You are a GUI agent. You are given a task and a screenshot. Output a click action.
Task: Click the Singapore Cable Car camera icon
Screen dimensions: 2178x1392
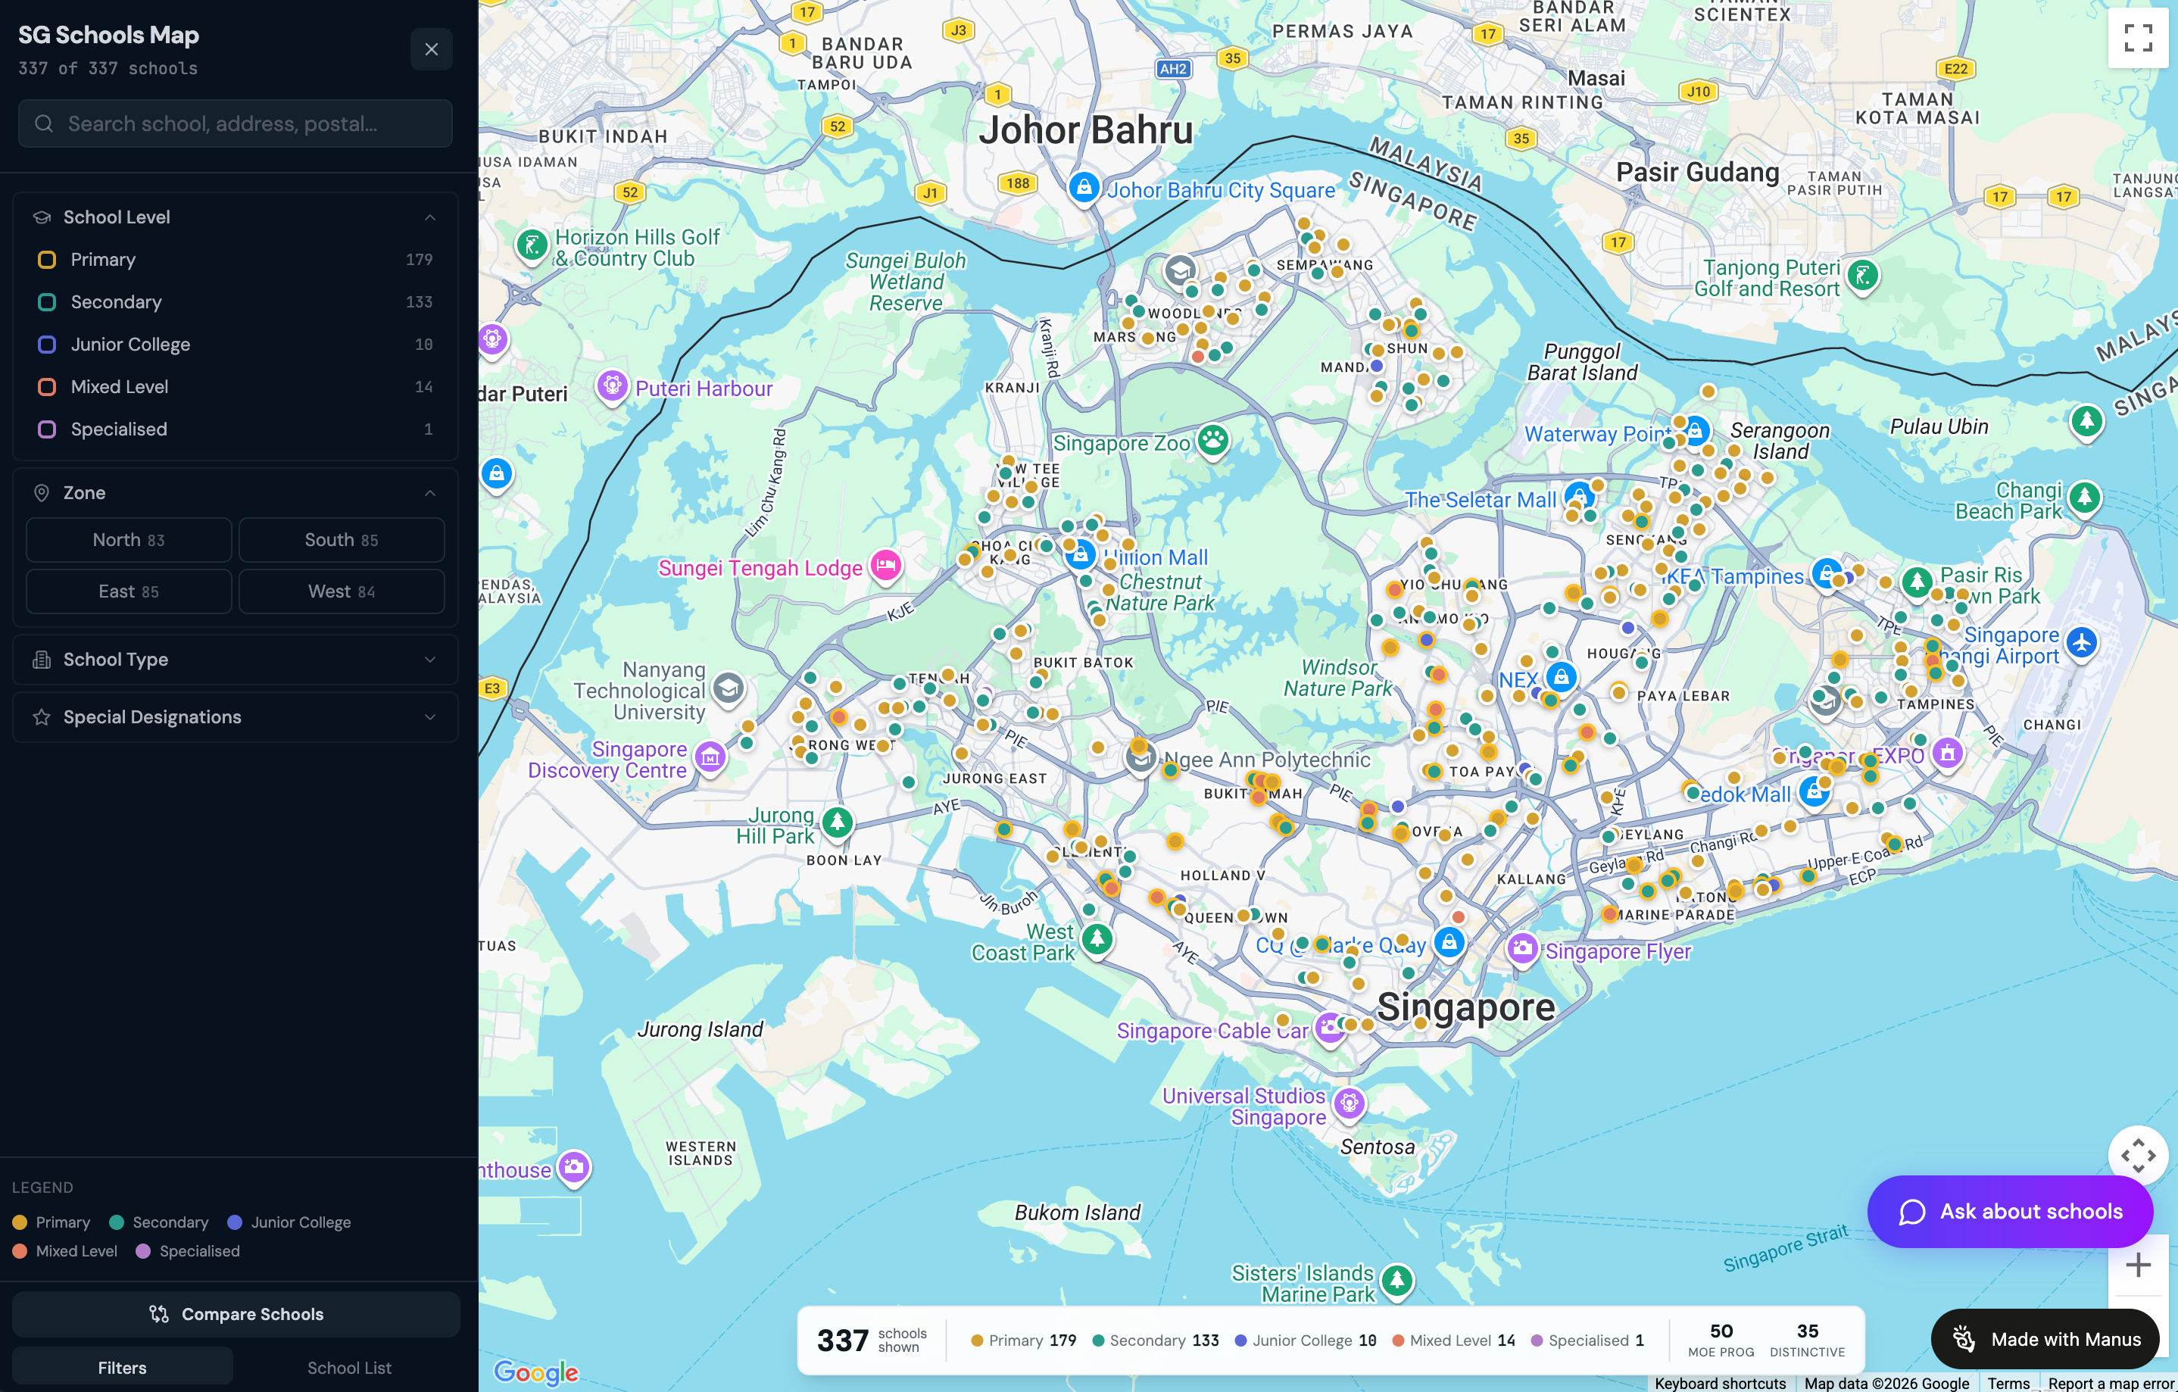click(x=1329, y=1027)
